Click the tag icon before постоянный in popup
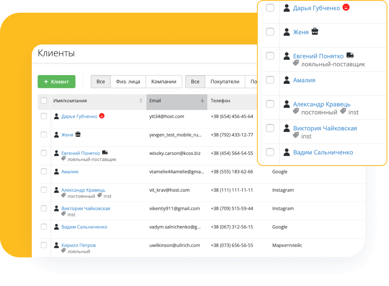Viewport: 389px width, 286px height. pos(296,112)
